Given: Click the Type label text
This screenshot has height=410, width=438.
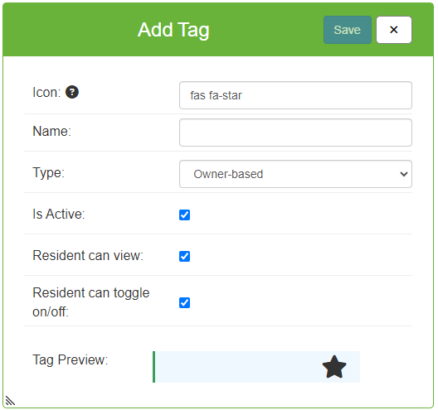Looking at the screenshot, I should [49, 173].
